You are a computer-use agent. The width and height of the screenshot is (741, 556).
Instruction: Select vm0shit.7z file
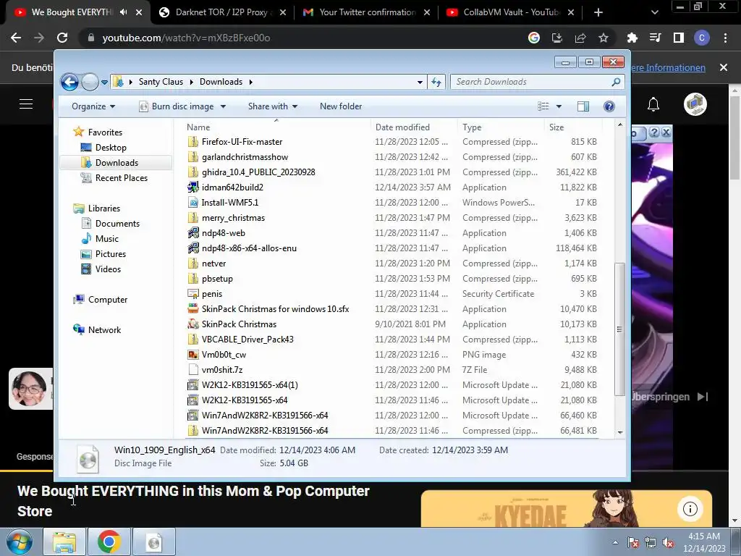[221, 370]
